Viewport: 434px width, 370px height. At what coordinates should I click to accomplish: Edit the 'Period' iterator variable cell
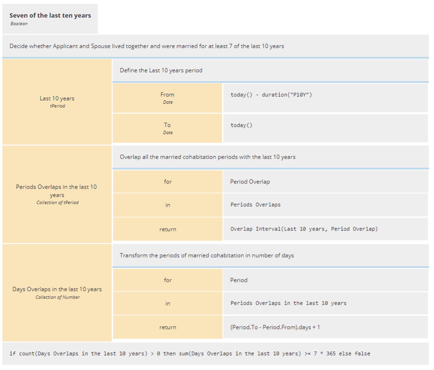(239, 280)
